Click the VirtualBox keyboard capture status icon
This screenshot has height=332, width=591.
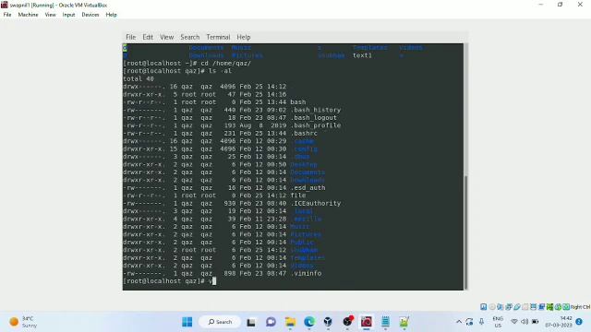(566, 307)
